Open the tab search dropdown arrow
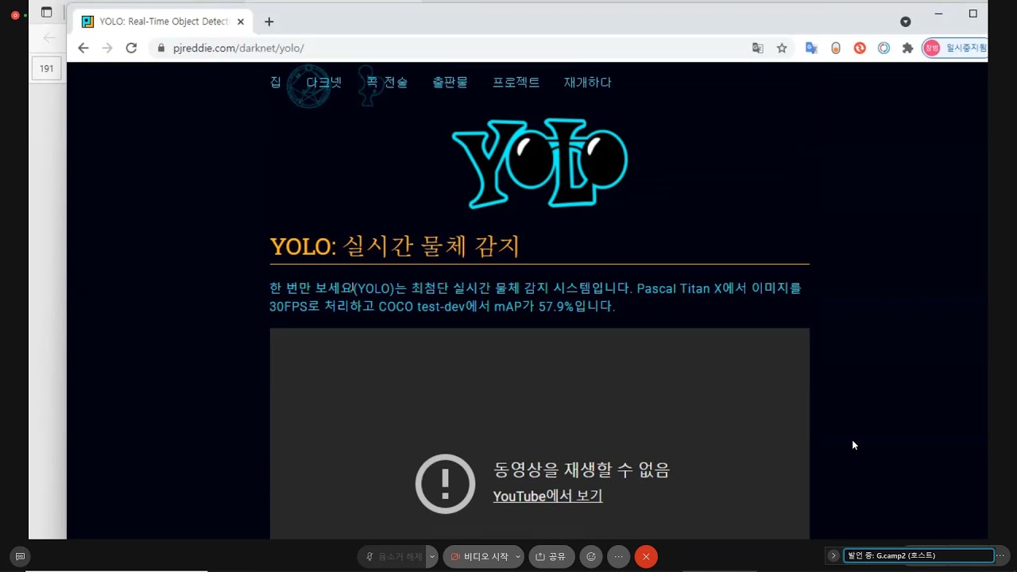1017x572 pixels. [x=906, y=21]
